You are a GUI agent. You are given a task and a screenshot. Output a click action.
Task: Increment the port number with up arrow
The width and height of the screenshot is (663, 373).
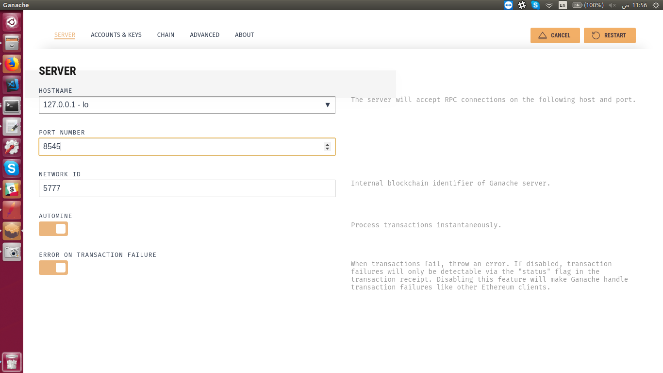(x=327, y=144)
